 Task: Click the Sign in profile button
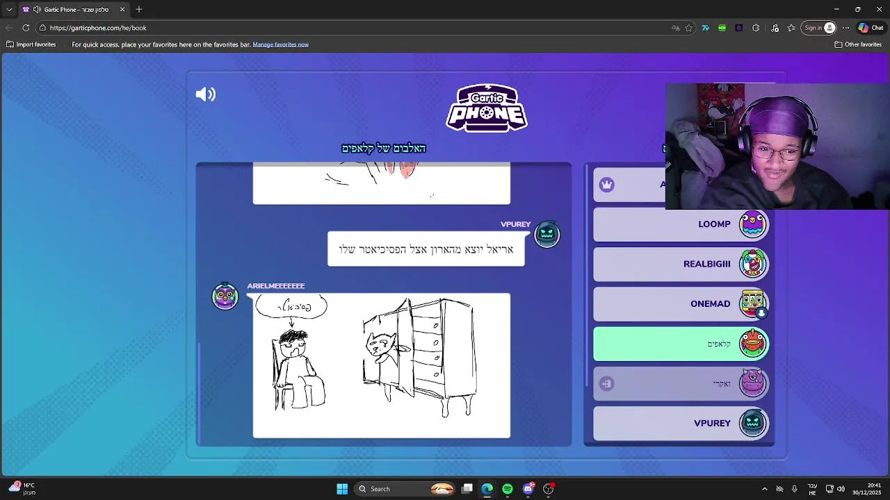pos(819,28)
